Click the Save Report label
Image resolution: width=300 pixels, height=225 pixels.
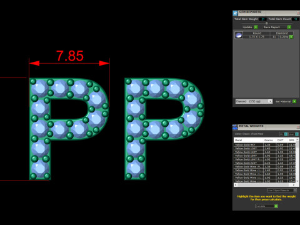(272, 27)
